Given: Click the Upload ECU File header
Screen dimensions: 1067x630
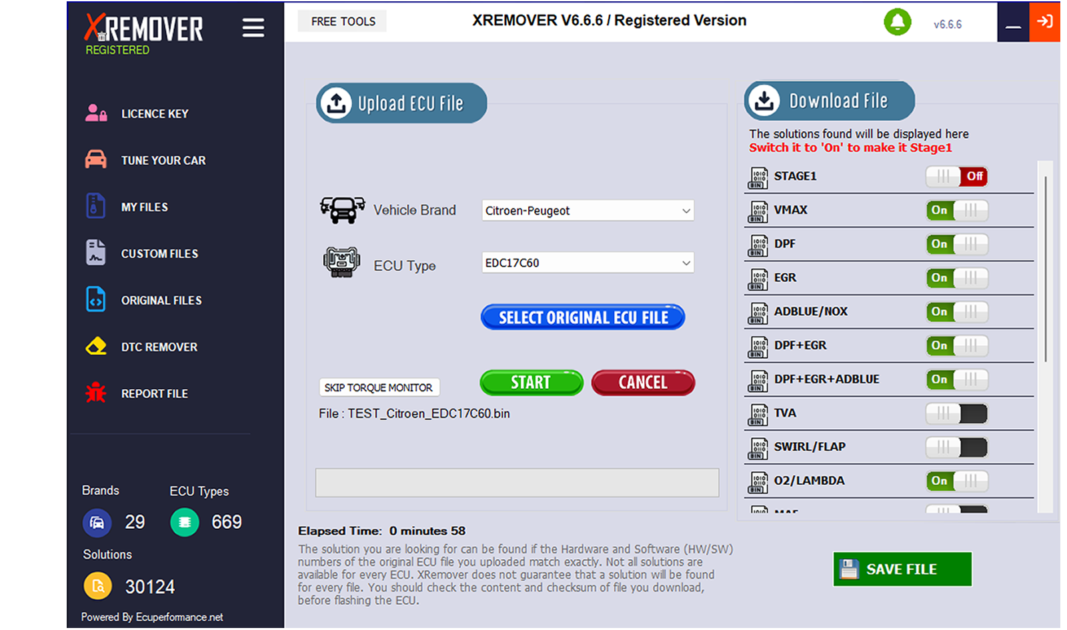Looking at the screenshot, I should click(x=401, y=103).
